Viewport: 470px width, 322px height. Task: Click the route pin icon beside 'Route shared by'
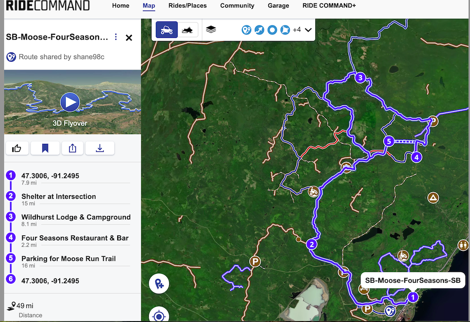point(11,57)
